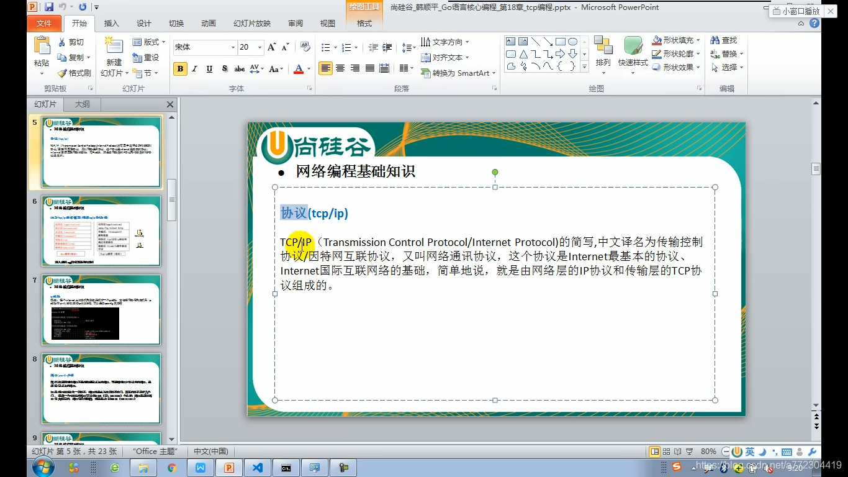Click the Reset slide (重设) button
This screenshot has width=848, height=477.
coord(146,57)
